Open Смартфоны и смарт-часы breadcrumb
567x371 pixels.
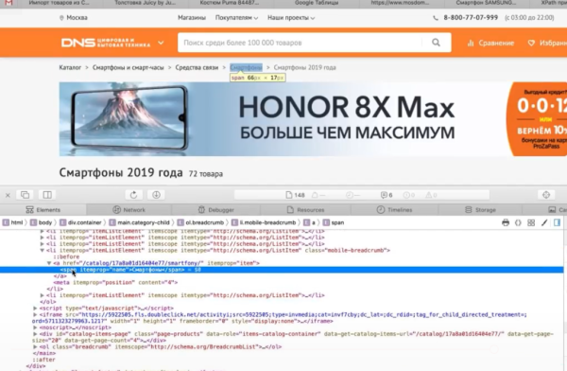[x=128, y=68]
